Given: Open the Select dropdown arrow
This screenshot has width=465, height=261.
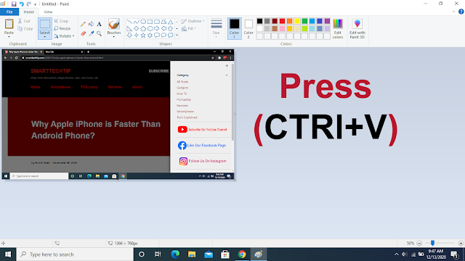Looking at the screenshot, I should (x=45, y=37).
